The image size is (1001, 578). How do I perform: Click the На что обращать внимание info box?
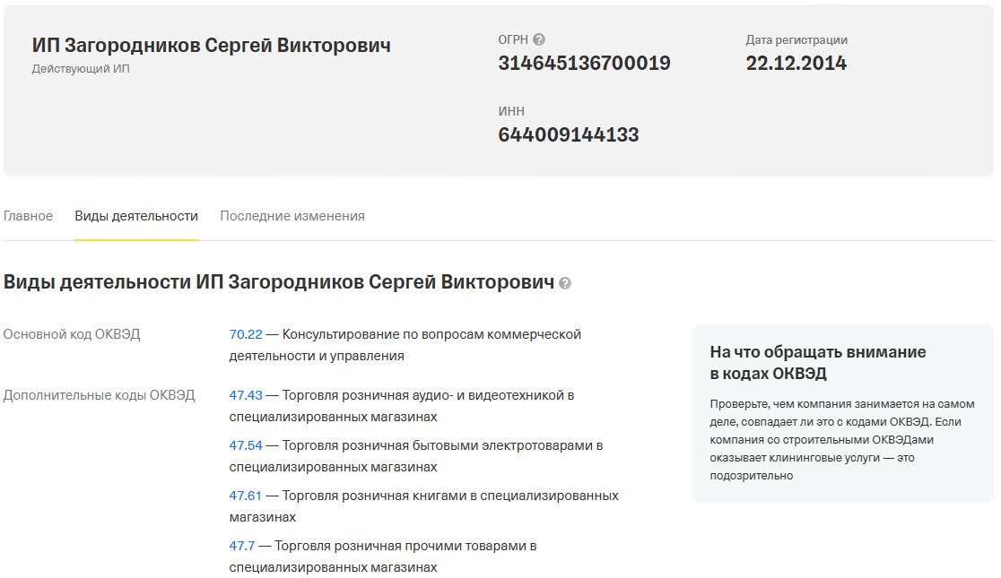(842, 413)
